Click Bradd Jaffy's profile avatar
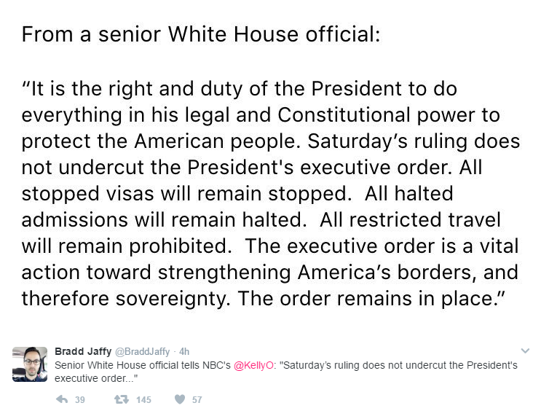 tap(30, 364)
